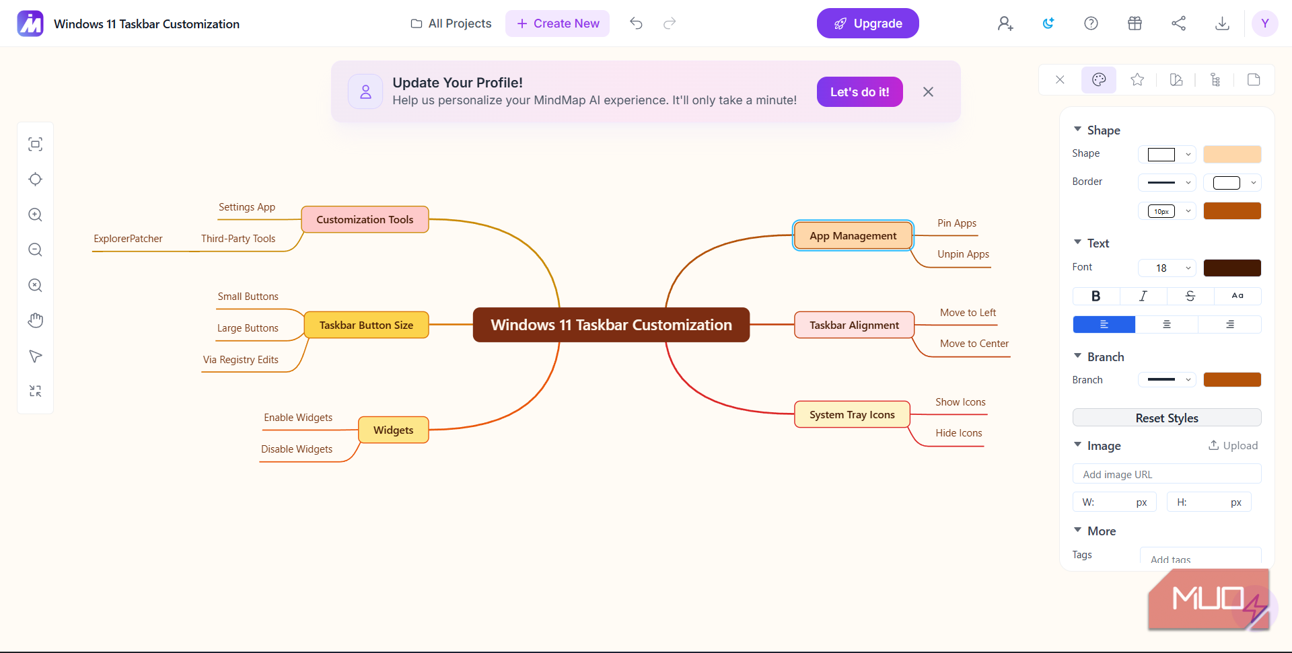This screenshot has width=1292, height=653.
Task: Click the center-on-root crosshair icon
Action: [x=36, y=180]
